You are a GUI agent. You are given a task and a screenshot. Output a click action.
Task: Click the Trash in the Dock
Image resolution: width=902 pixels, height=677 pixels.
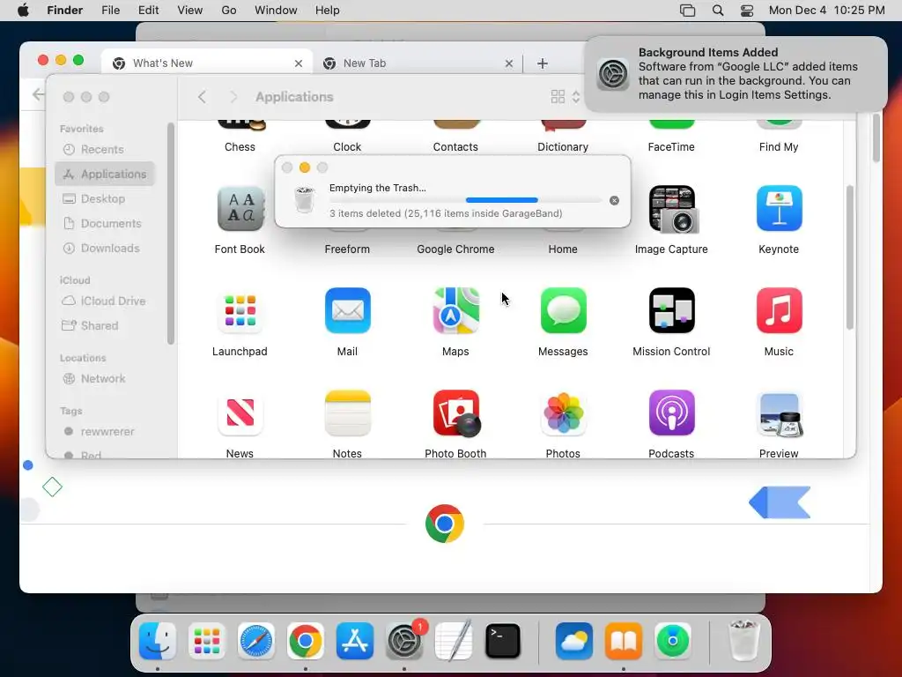[743, 640]
